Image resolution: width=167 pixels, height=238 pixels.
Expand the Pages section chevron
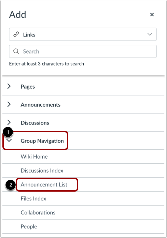(9, 86)
